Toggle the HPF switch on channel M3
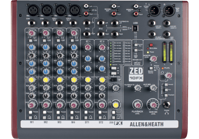This screenshot has height=139, width=199. point(58,40)
